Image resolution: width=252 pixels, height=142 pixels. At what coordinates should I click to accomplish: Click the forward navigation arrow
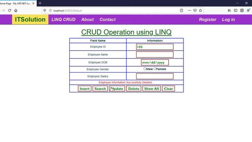pos(3,11)
